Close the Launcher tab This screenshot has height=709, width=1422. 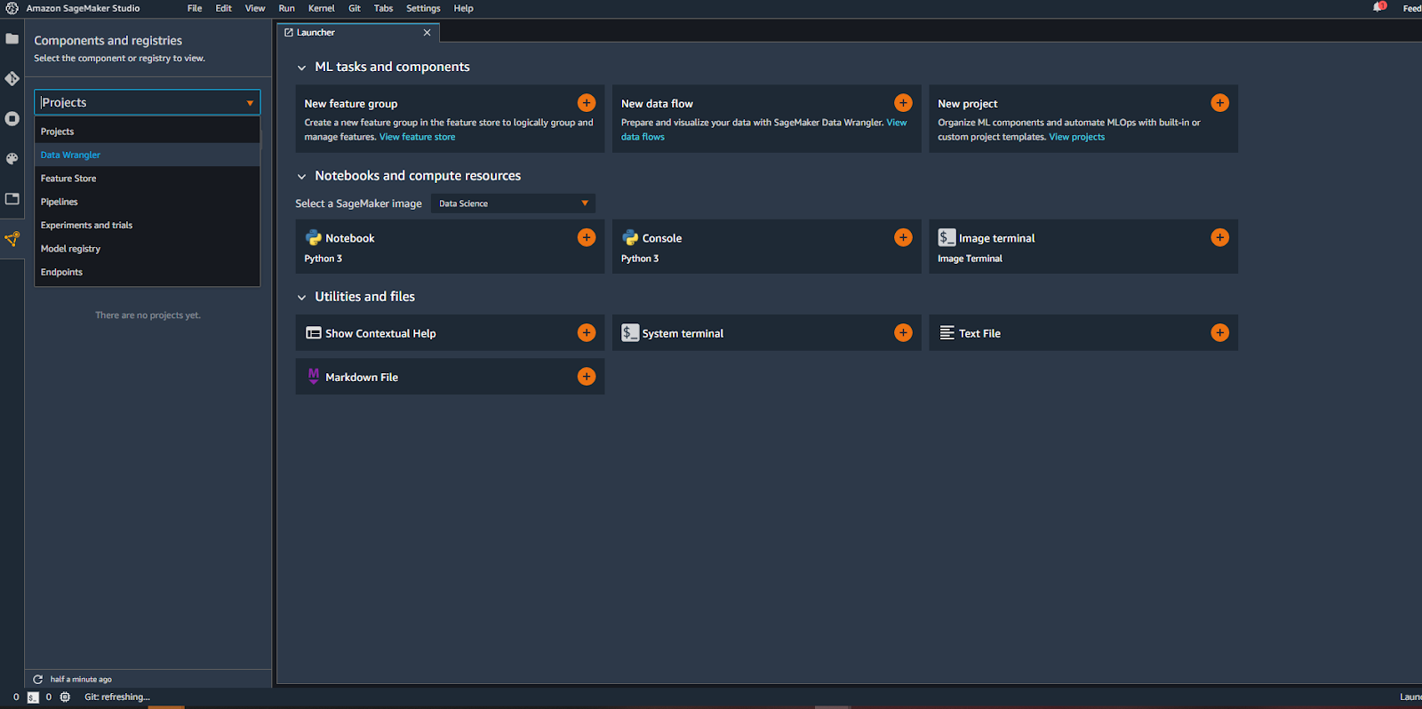click(x=427, y=33)
